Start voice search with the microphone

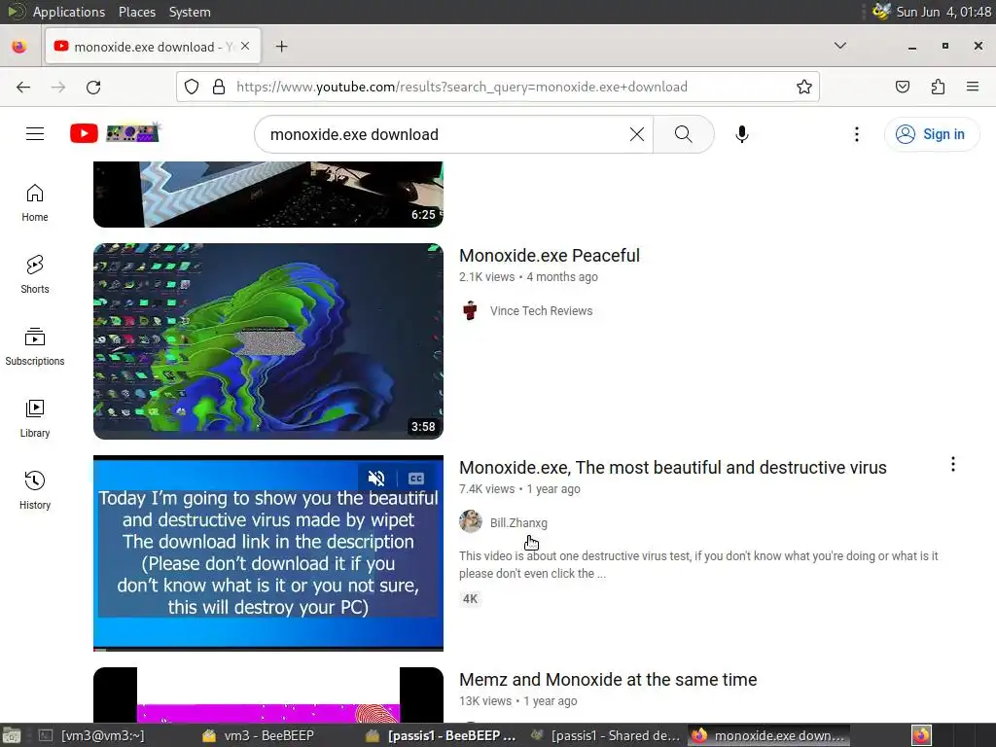tap(741, 134)
